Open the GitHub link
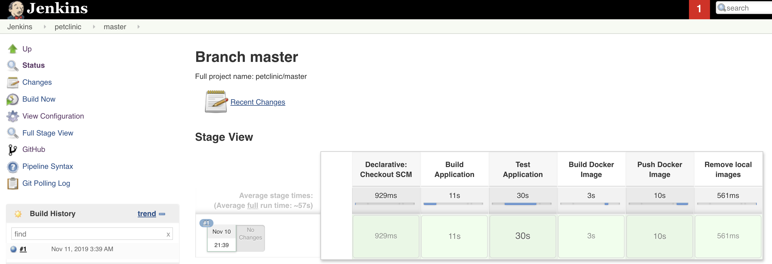The image size is (772, 264). 34,149
